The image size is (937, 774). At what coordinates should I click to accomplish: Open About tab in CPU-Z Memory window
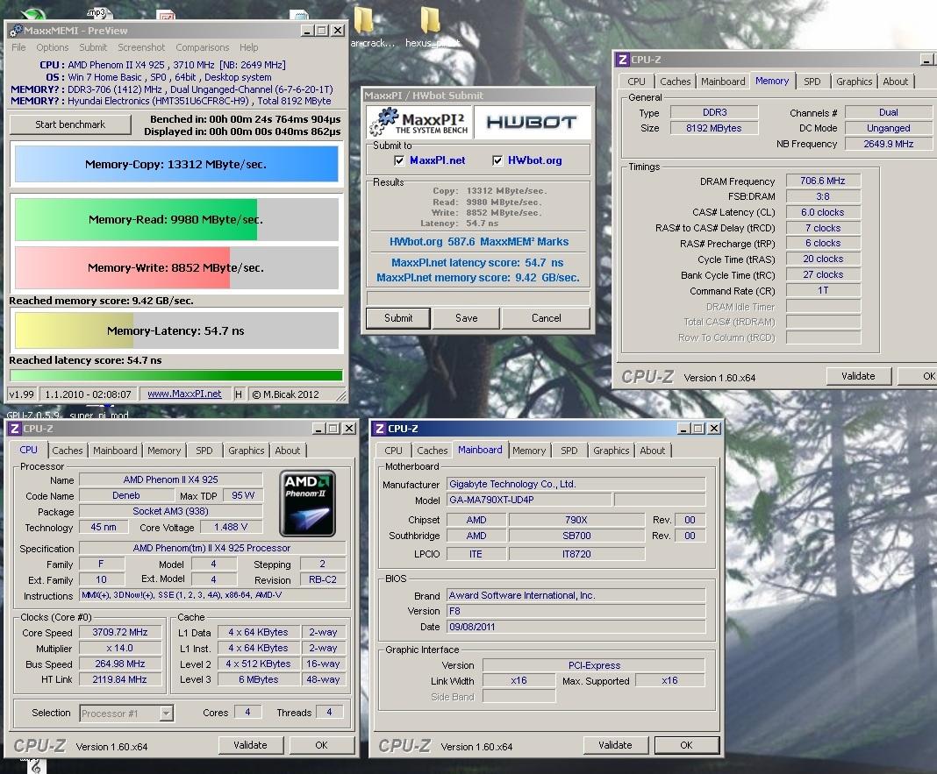[895, 82]
